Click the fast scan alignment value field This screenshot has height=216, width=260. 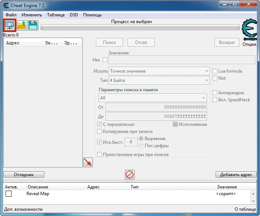click(131, 142)
